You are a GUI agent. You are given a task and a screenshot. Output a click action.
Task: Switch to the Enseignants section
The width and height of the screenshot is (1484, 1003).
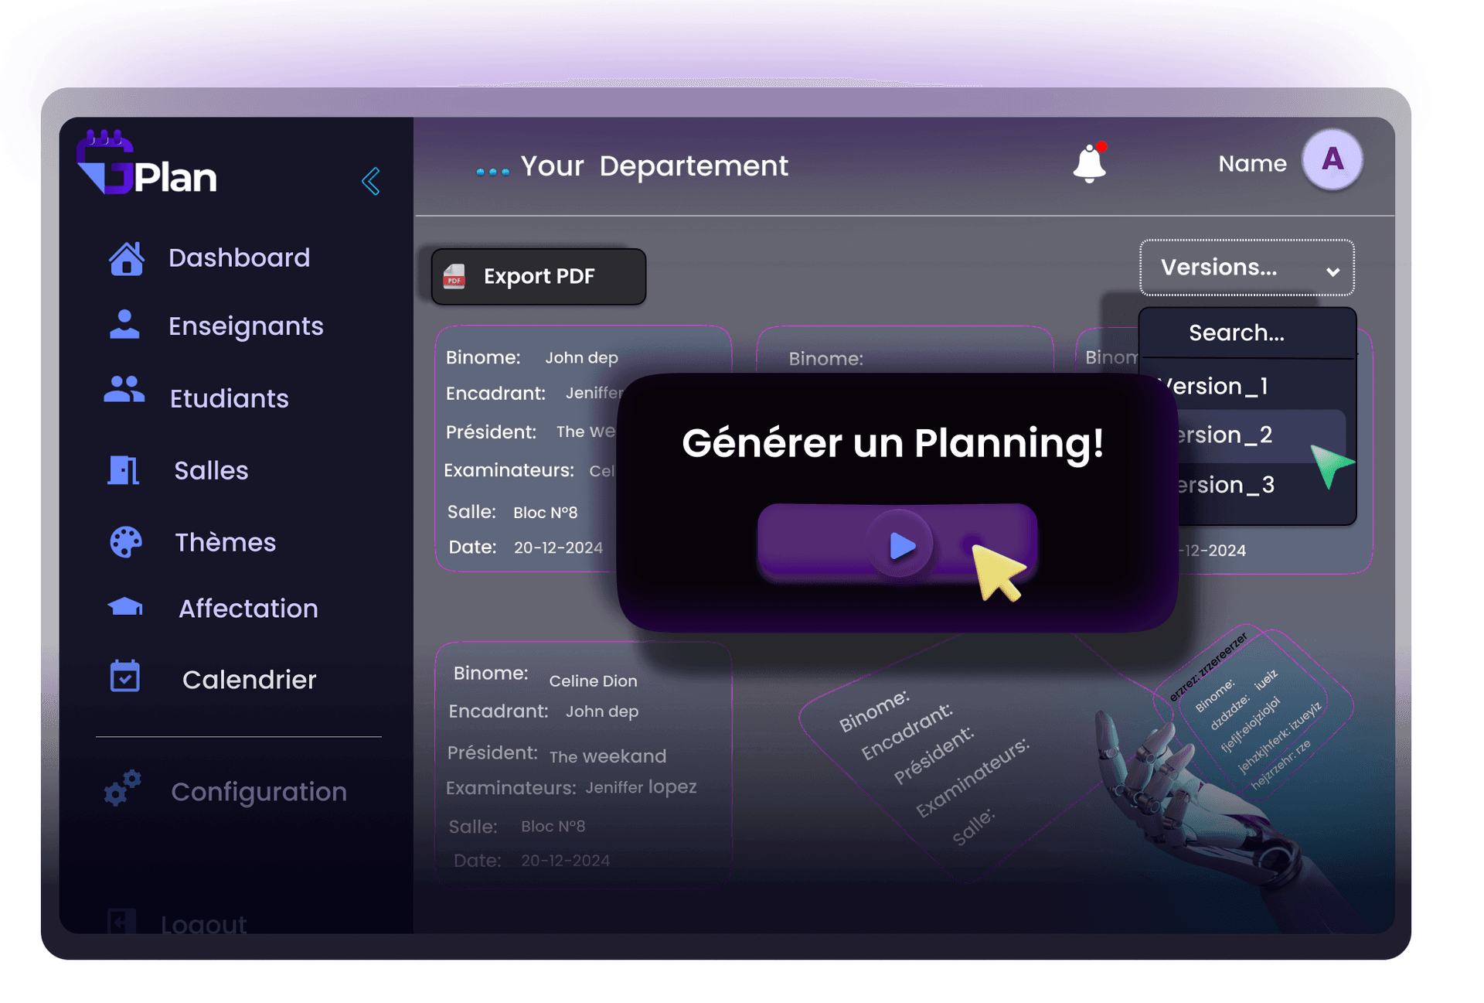click(x=245, y=325)
